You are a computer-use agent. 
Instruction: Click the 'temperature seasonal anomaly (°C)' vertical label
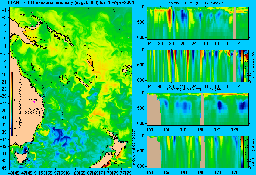(20, 103)
